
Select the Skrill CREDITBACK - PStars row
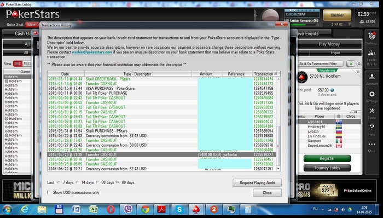pyautogui.click(x=161, y=79)
